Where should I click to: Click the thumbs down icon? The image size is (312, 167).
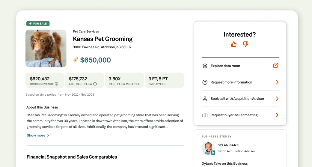click(x=245, y=44)
